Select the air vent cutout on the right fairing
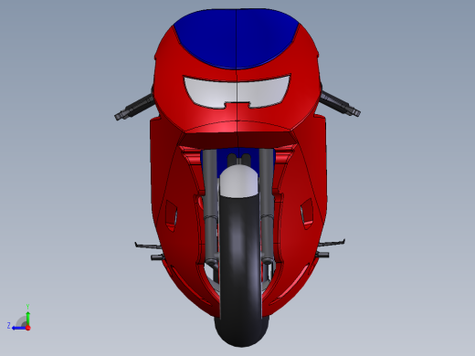 point(307,213)
